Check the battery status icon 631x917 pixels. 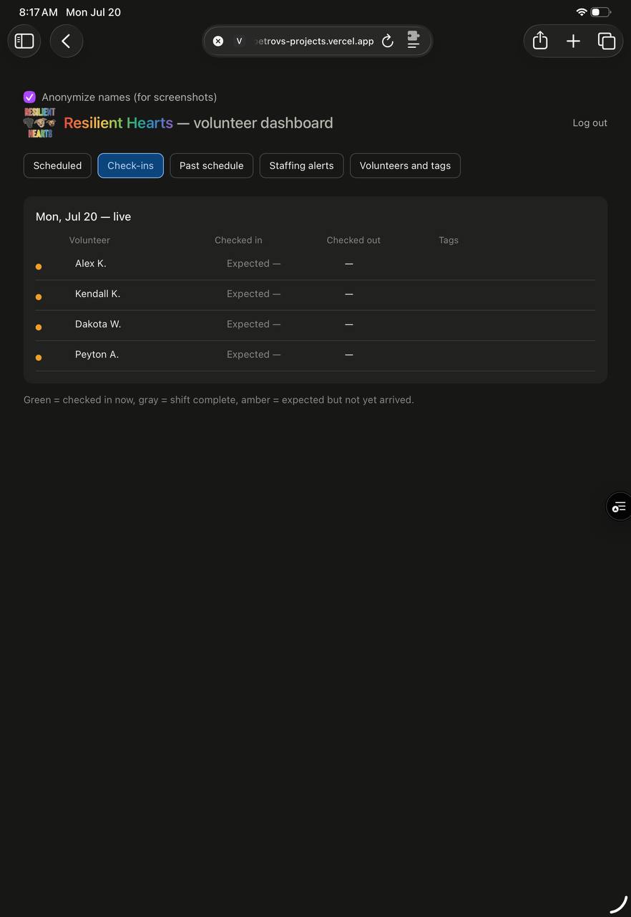point(600,12)
